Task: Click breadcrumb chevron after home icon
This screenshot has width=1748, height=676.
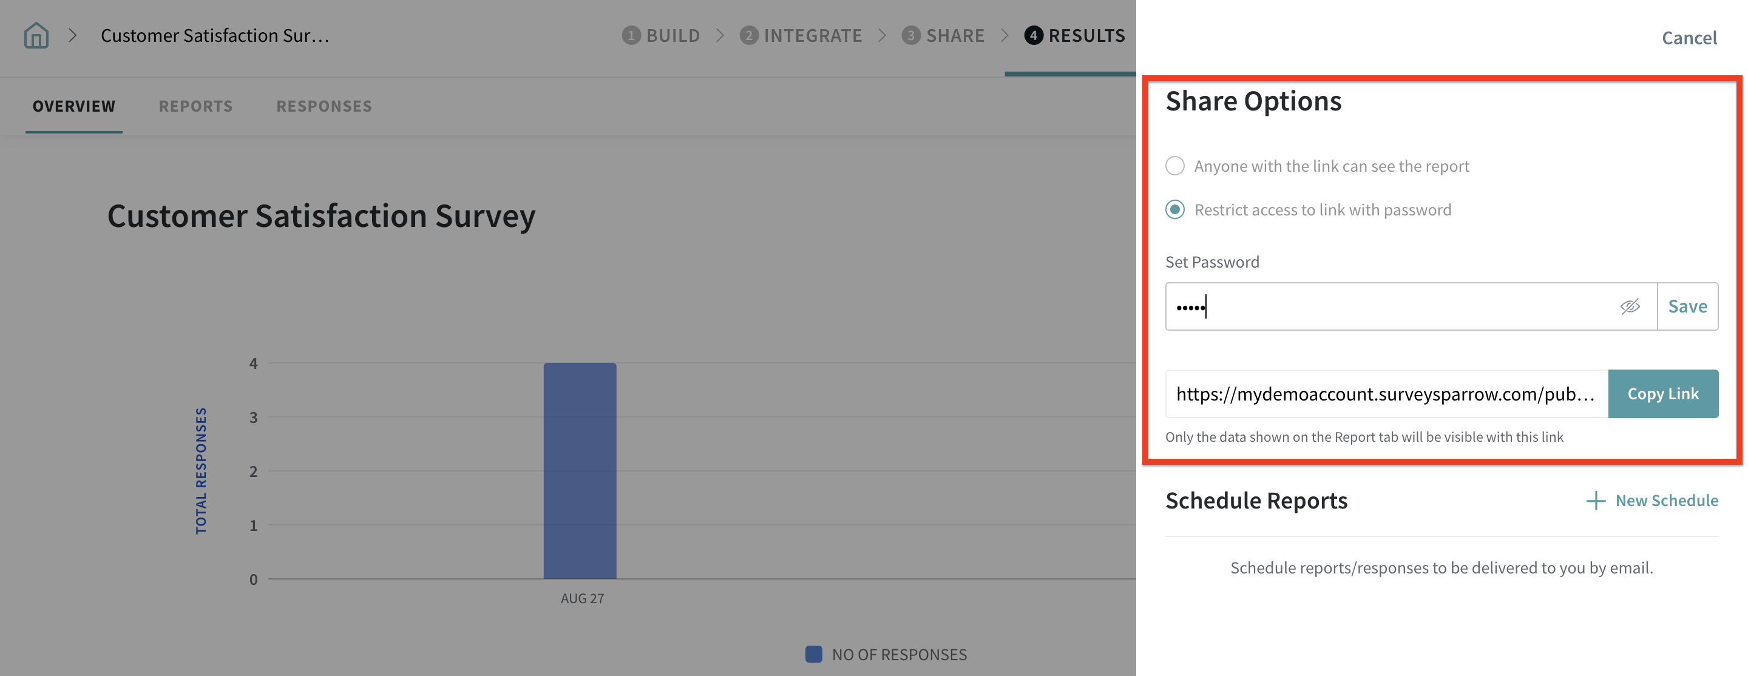Action: point(73,35)
